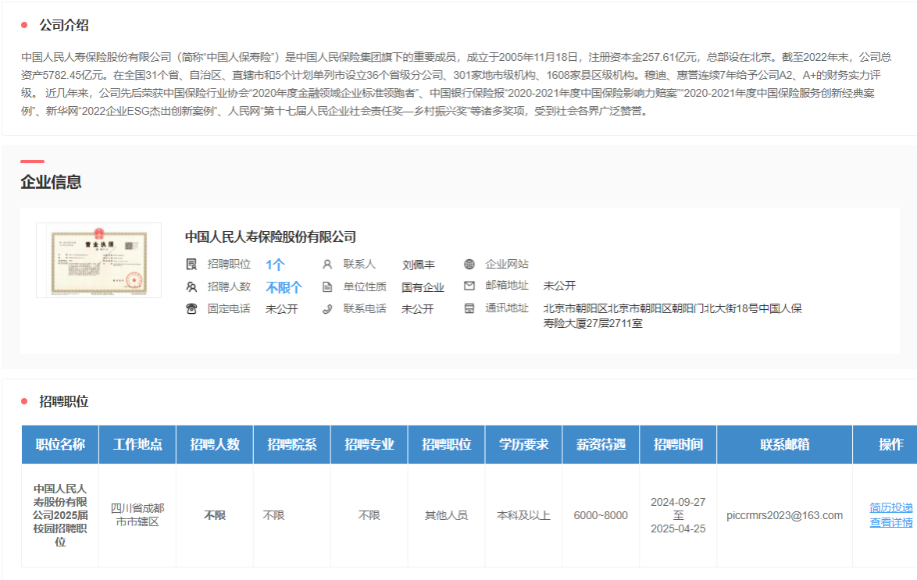Screen dimensions: 917x580
Task: Click the 北京市朝阳区 mailing address text
Action: tap(673, 315)
